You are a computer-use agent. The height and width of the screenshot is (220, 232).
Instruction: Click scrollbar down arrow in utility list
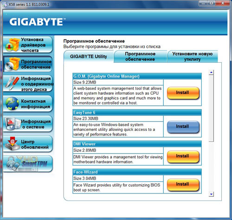coord(211,194)
